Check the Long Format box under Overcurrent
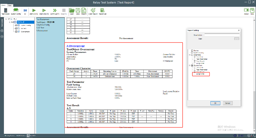Viewport: 256px width, 138px height. [x=194, y=74]
